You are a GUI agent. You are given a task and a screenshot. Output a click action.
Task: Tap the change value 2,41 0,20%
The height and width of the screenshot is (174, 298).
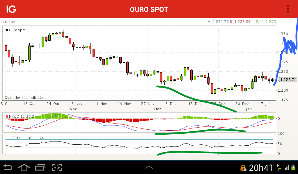[266, 22]
